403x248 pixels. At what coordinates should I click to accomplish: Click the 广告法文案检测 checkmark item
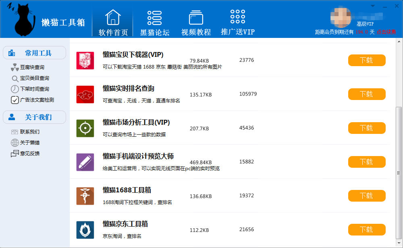click(x=36, y=100)
